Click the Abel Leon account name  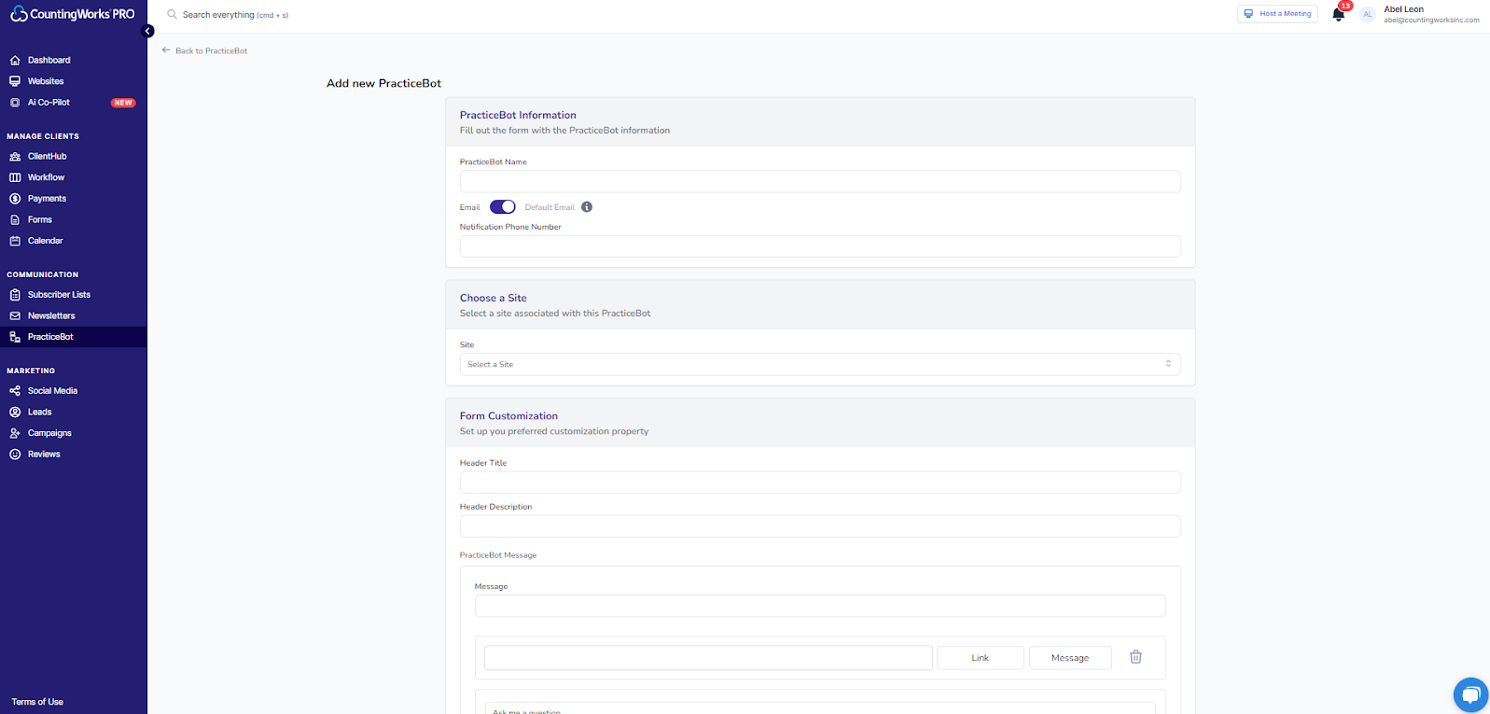tap(1403, 9)
